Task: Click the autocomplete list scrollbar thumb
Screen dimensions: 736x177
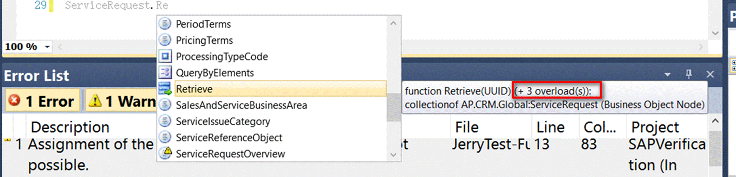Action: tap(393, 107)
